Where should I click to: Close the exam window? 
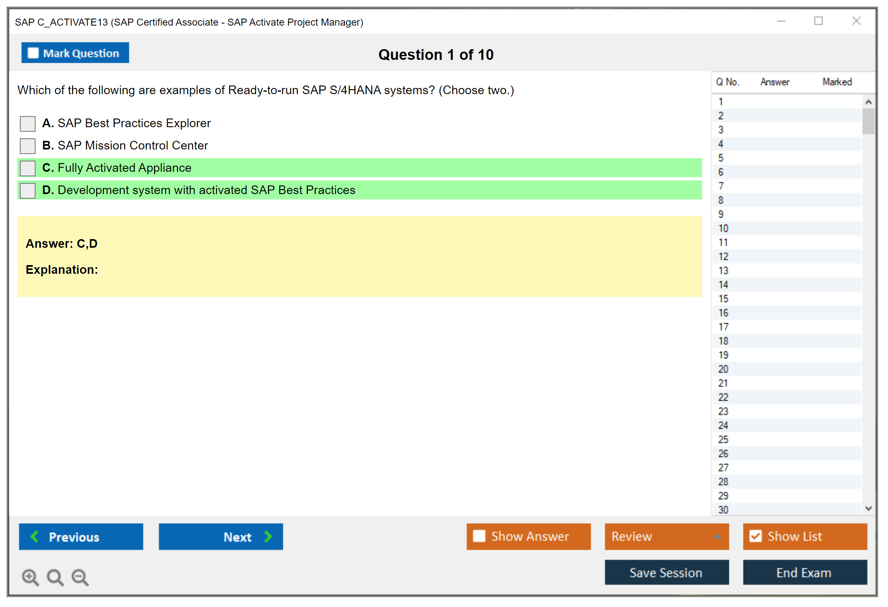[856, 21]
